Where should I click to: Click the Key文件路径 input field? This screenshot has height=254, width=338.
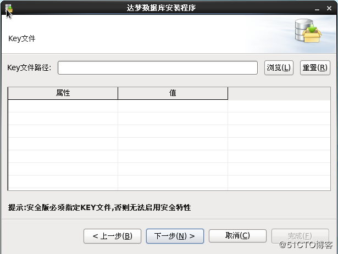tap(158, 68)
